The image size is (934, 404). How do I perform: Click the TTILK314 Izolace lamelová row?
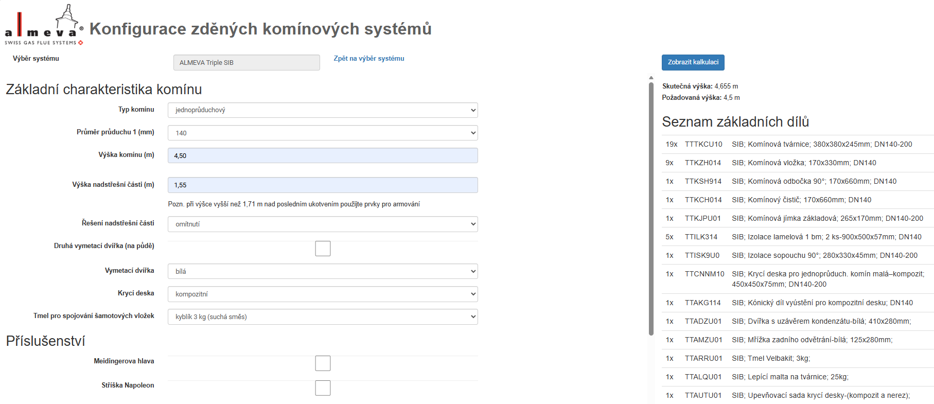798,237
